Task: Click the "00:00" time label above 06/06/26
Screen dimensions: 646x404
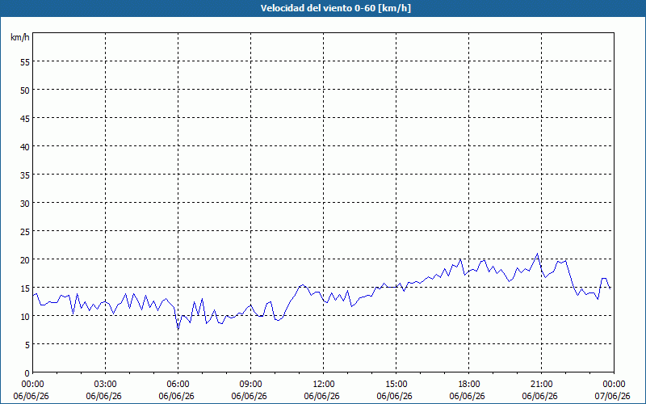Action: 32,385
